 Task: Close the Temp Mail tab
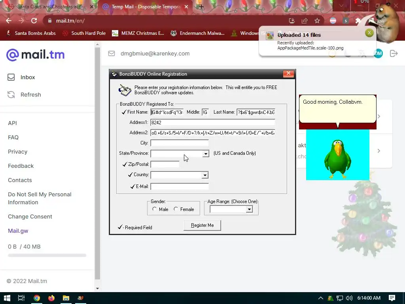point(186,7)
